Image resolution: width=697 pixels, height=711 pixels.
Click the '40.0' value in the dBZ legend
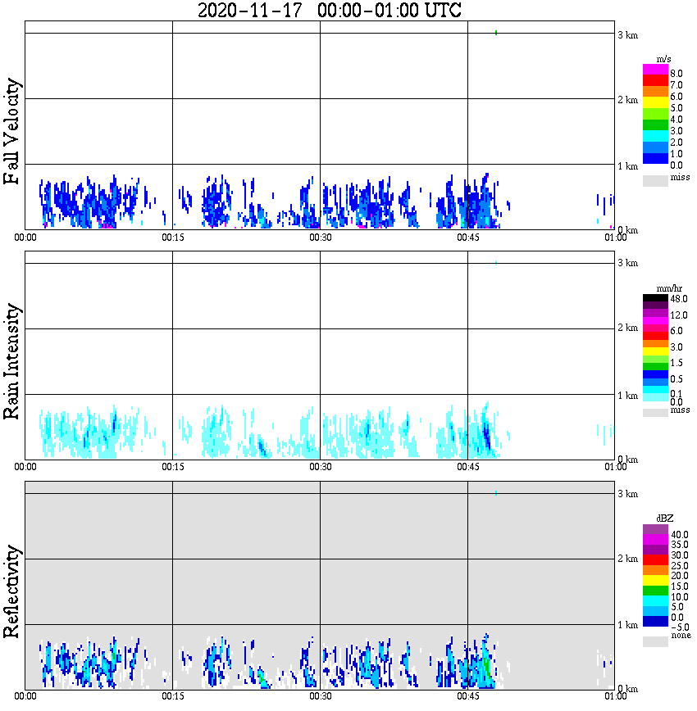[x=679, y=535]
